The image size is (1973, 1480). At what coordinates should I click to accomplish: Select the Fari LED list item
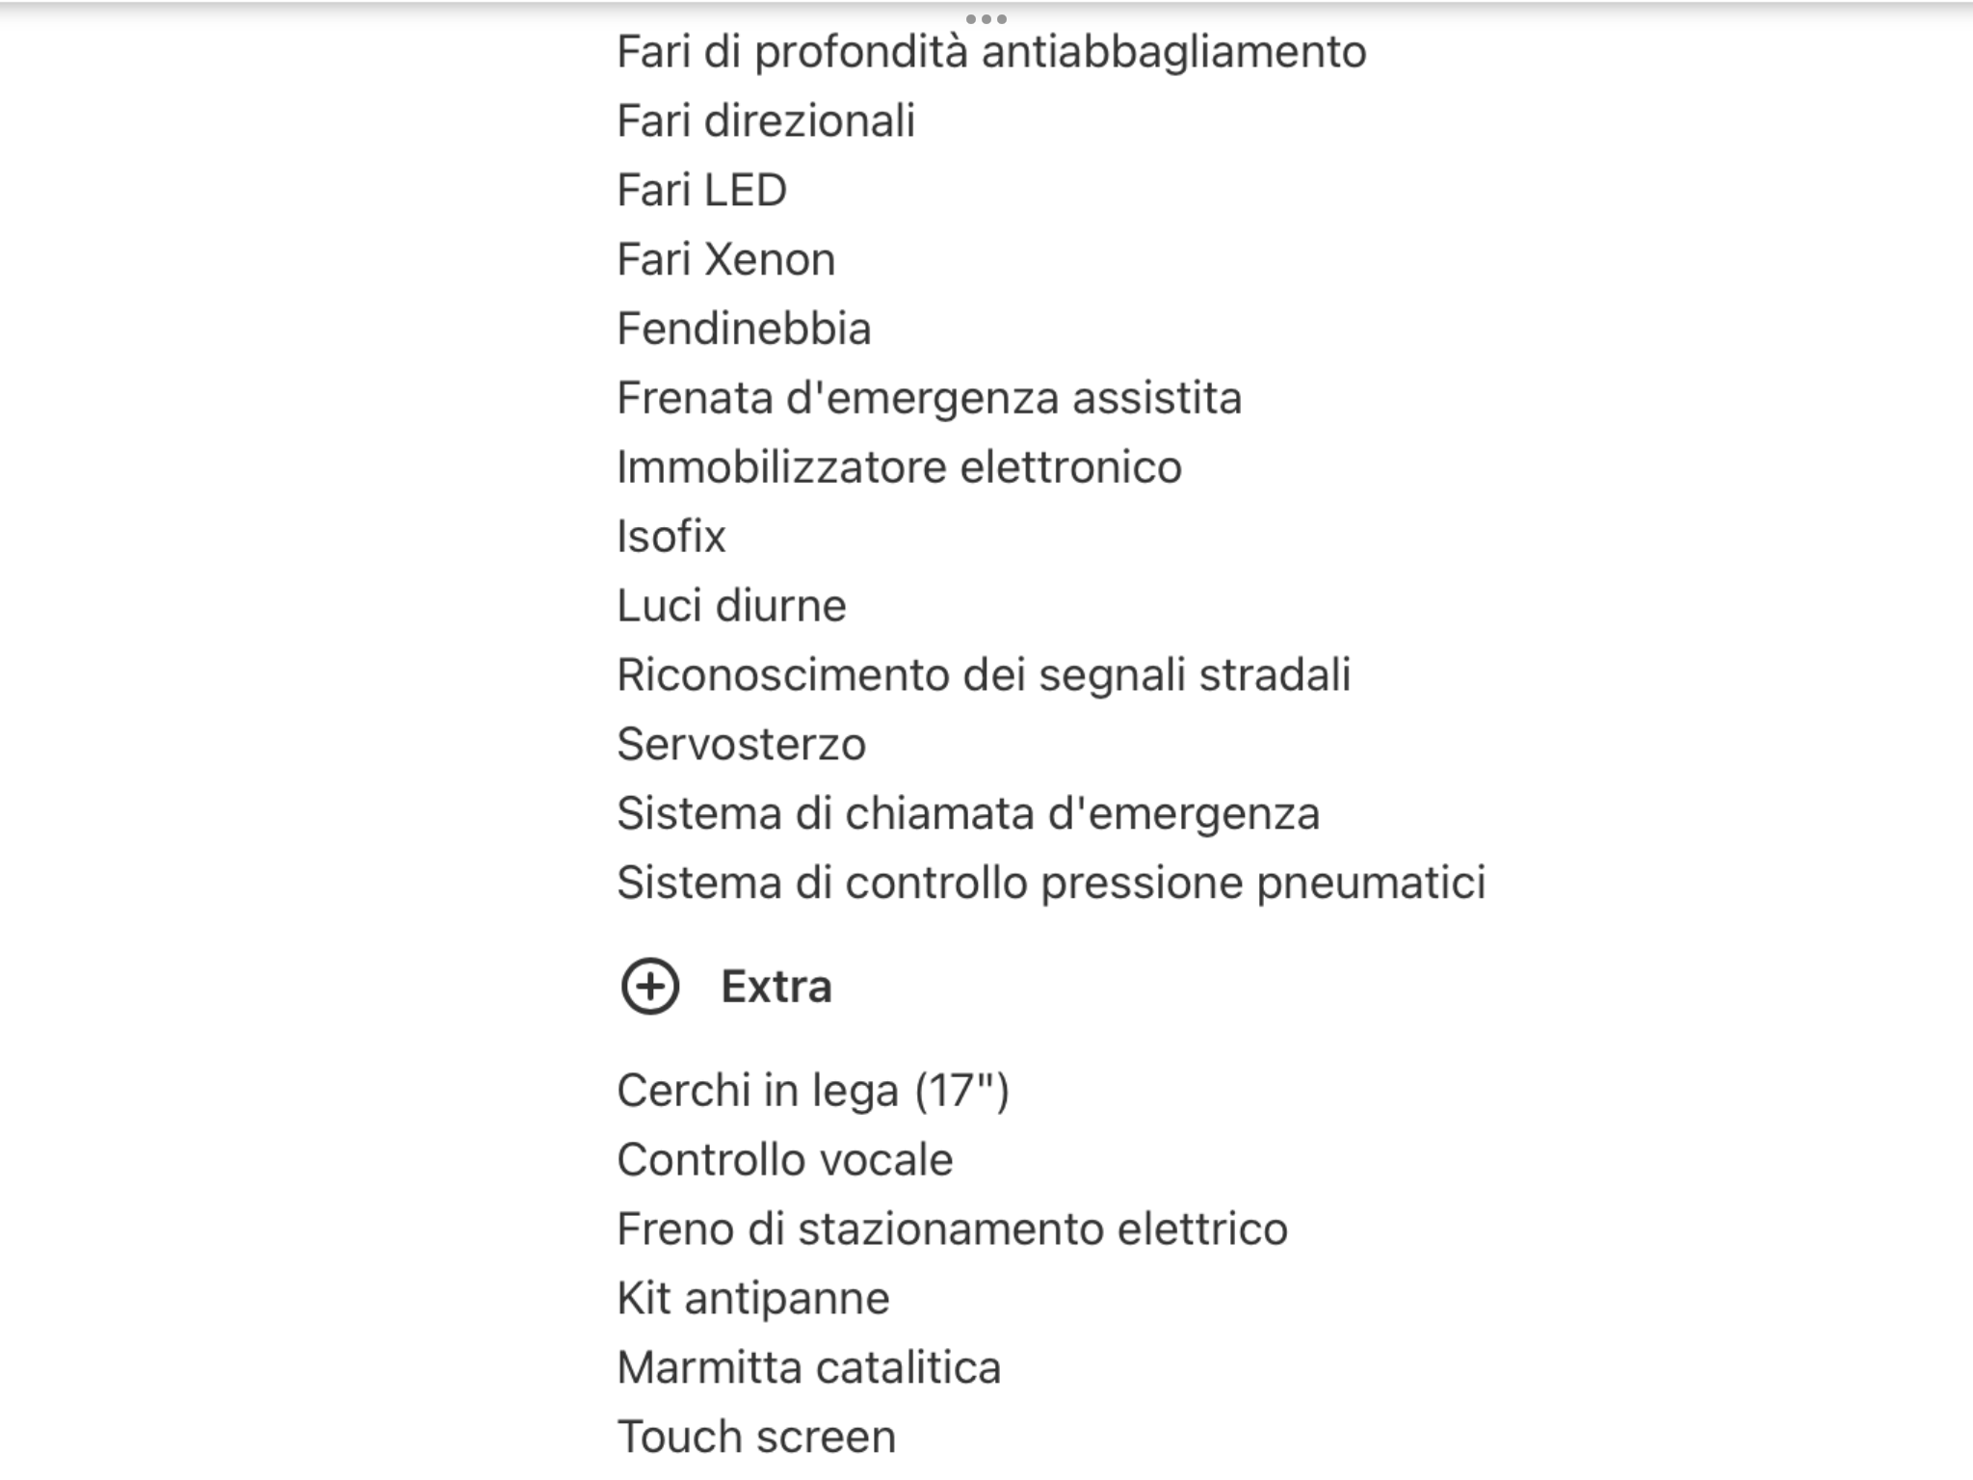701,191
